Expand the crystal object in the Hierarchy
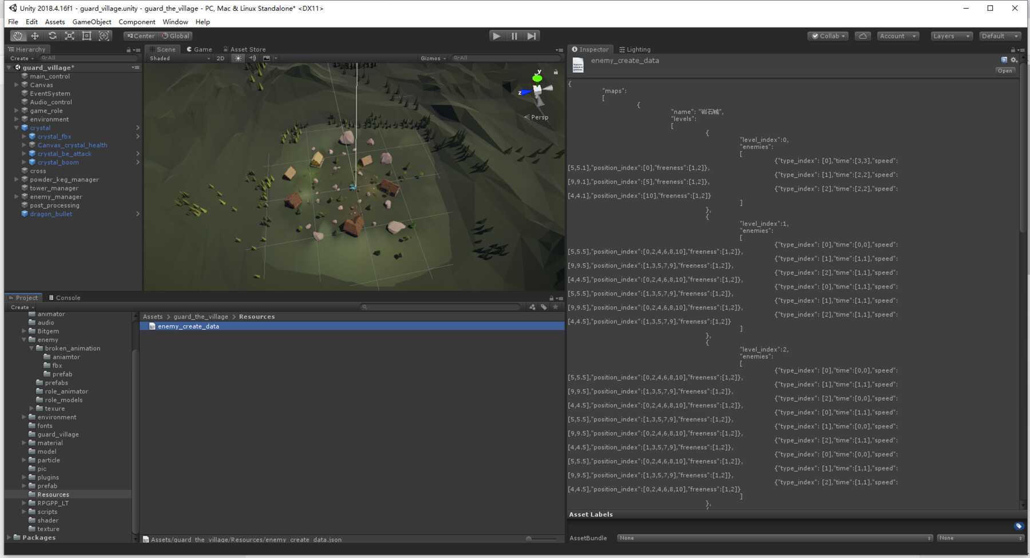This screenshot has height=558, width=1030. click(x=17, y=128)
